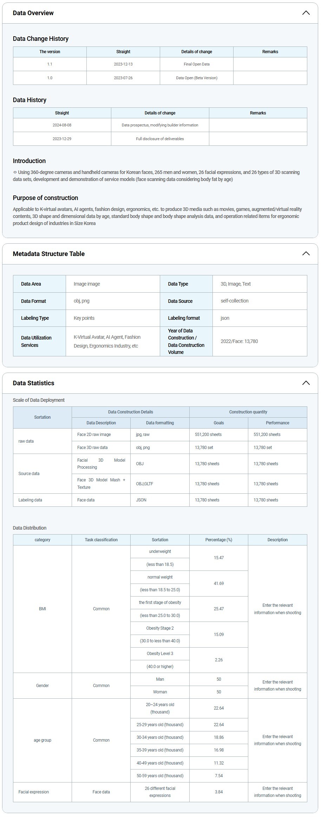This screenshot has width=321, height=817.
Task: Select the version 1.1 cell
Action: (x=50, y=64)
